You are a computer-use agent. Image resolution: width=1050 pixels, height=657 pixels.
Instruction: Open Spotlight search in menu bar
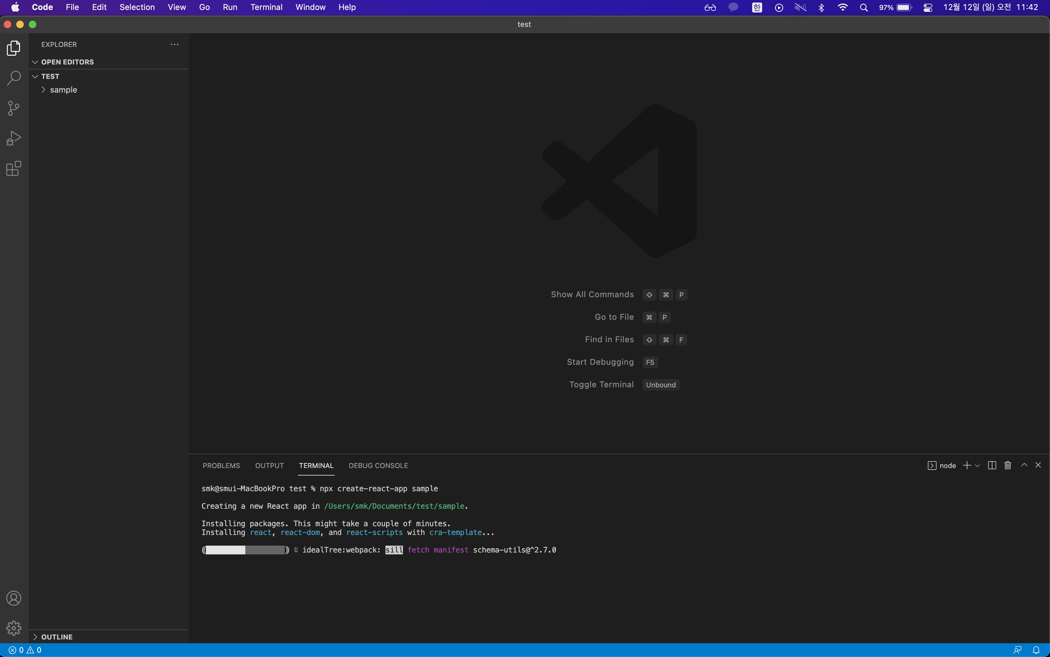pos(864,8)
